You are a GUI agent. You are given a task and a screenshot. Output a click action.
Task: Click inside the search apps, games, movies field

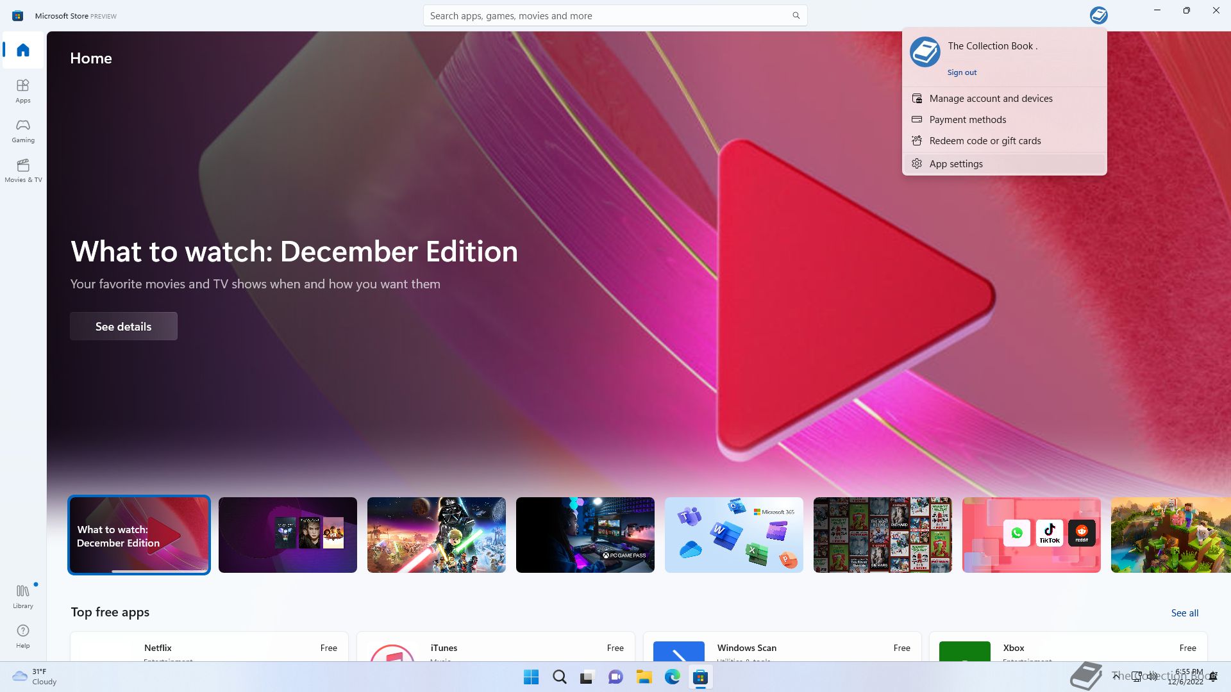[615, 15]
